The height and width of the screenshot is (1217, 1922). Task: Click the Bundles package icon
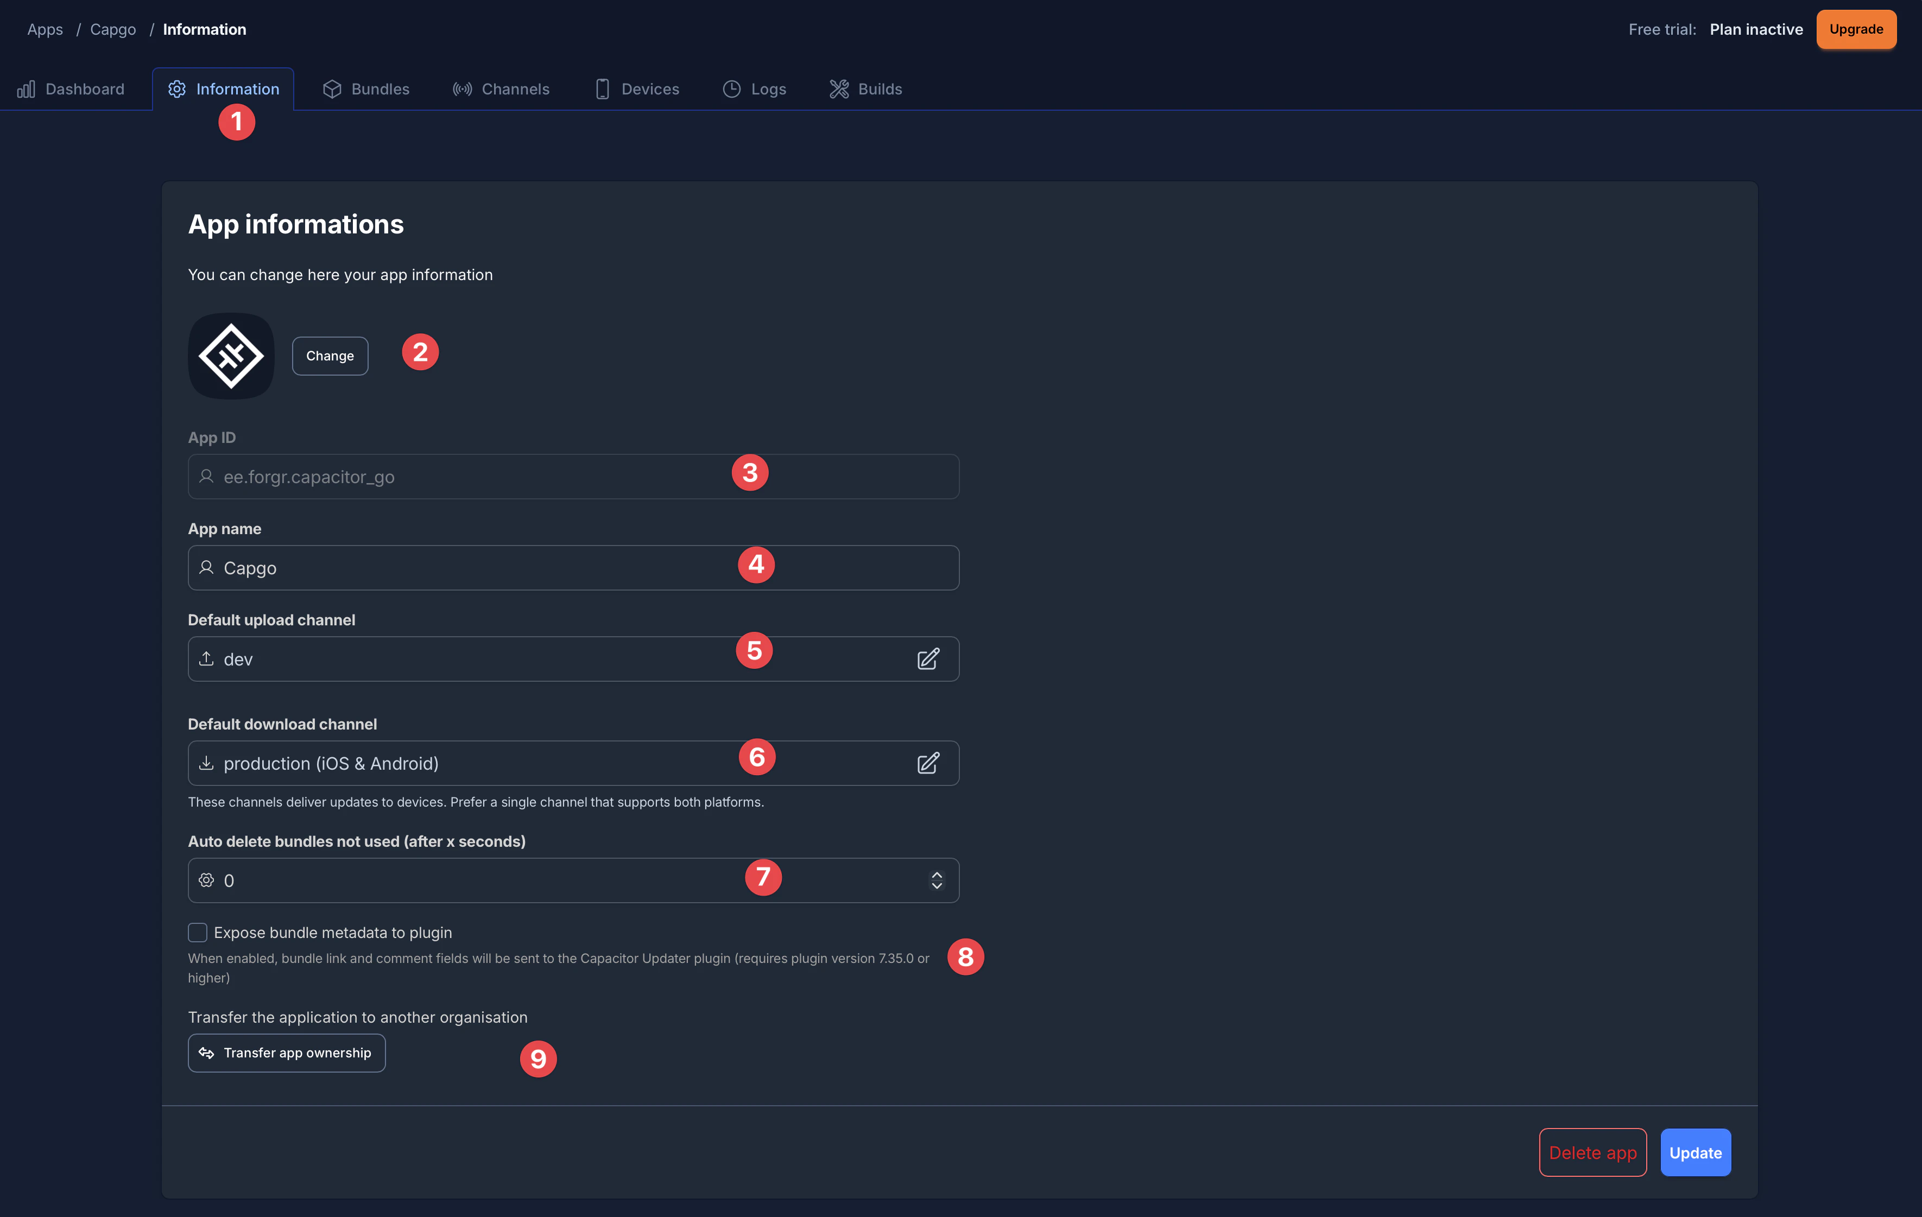point(332,88)
